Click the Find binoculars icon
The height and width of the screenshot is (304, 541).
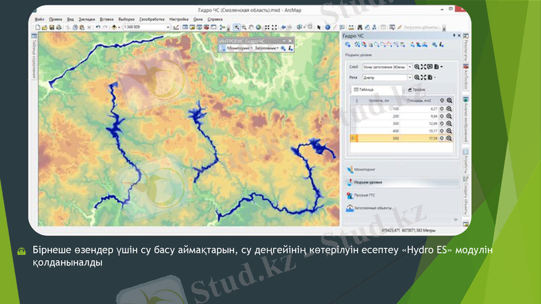coord(360,27)
